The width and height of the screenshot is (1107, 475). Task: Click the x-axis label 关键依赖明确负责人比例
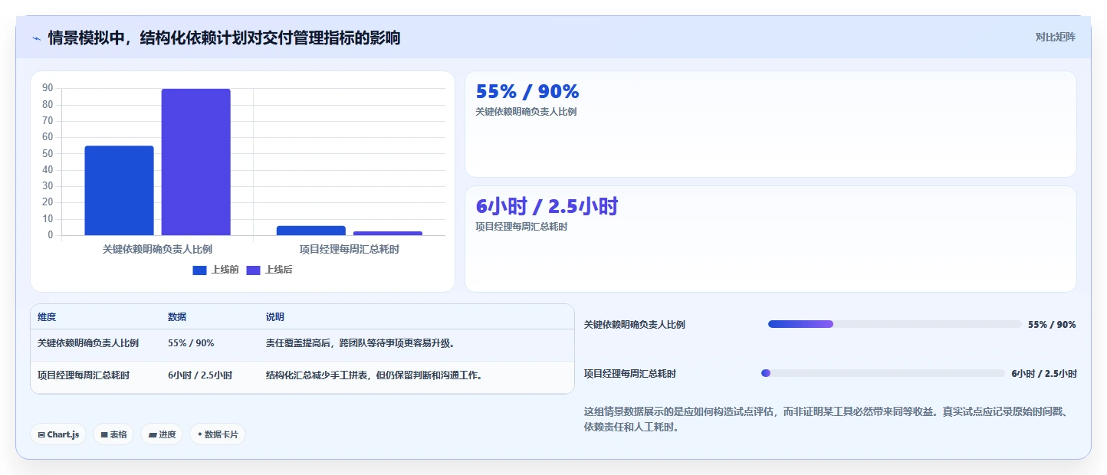point(157,249)
